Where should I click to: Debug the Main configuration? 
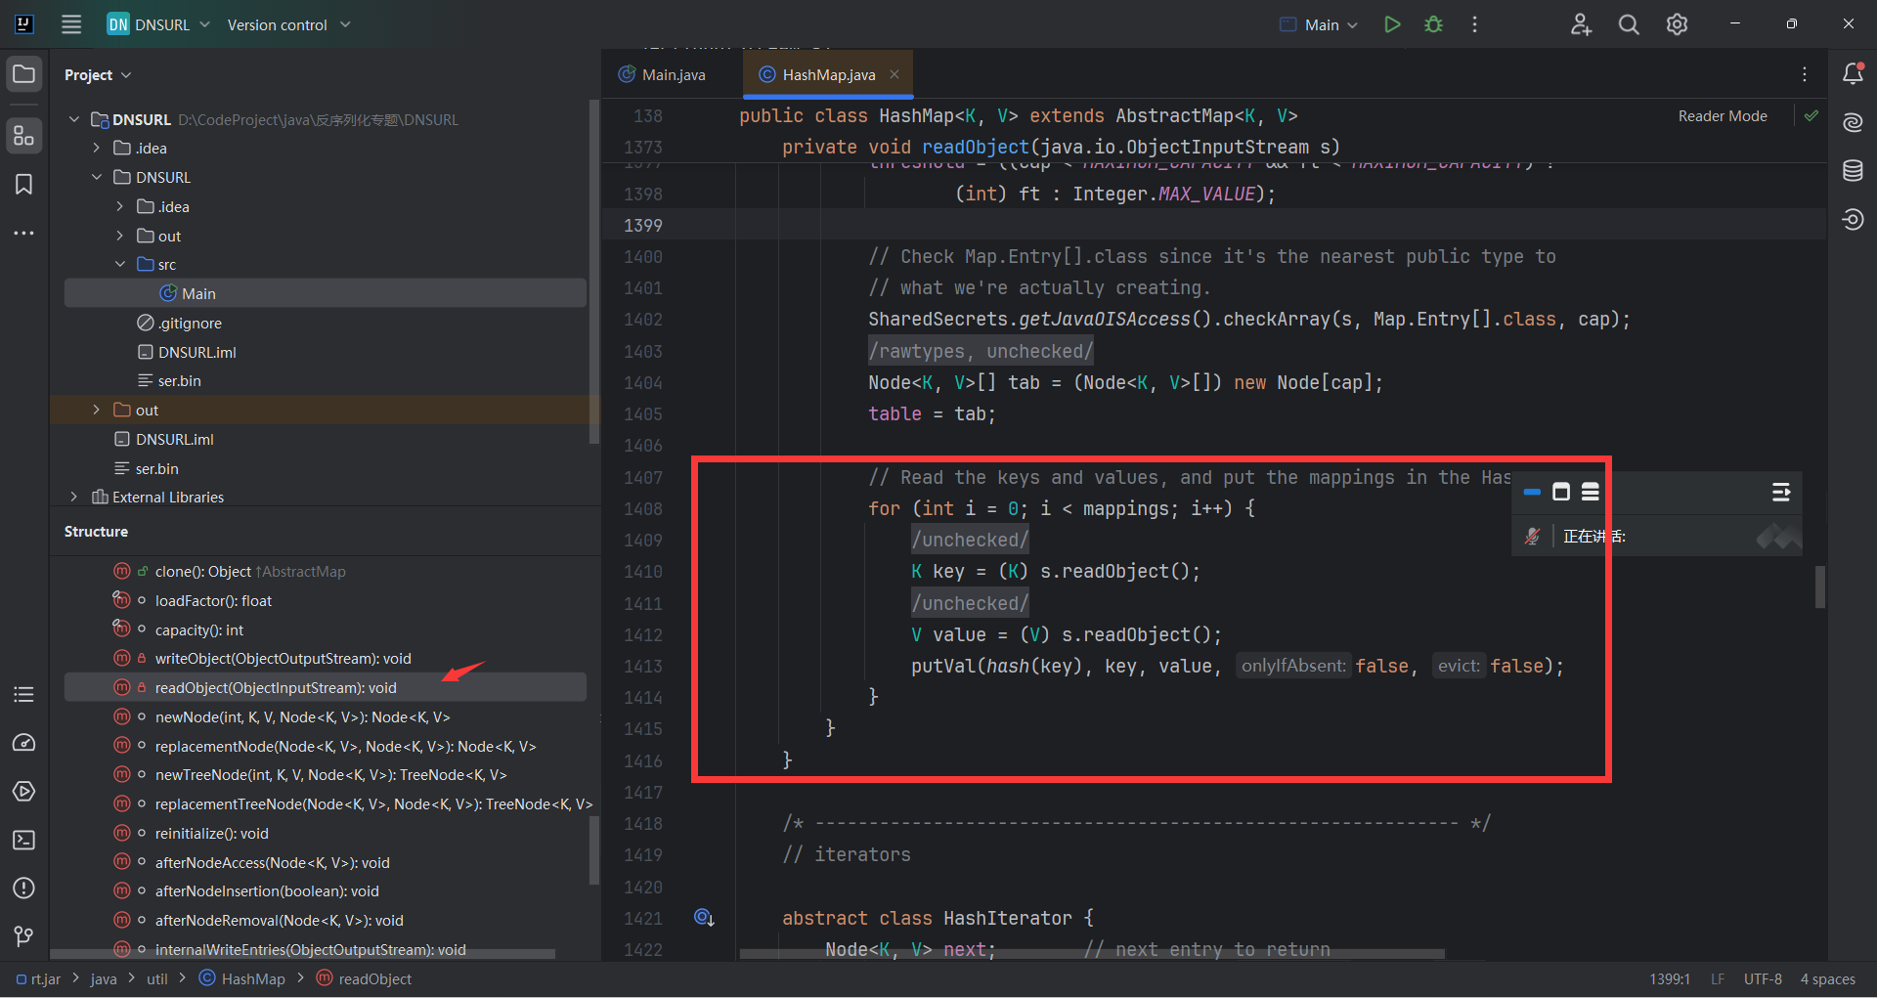1433,24
